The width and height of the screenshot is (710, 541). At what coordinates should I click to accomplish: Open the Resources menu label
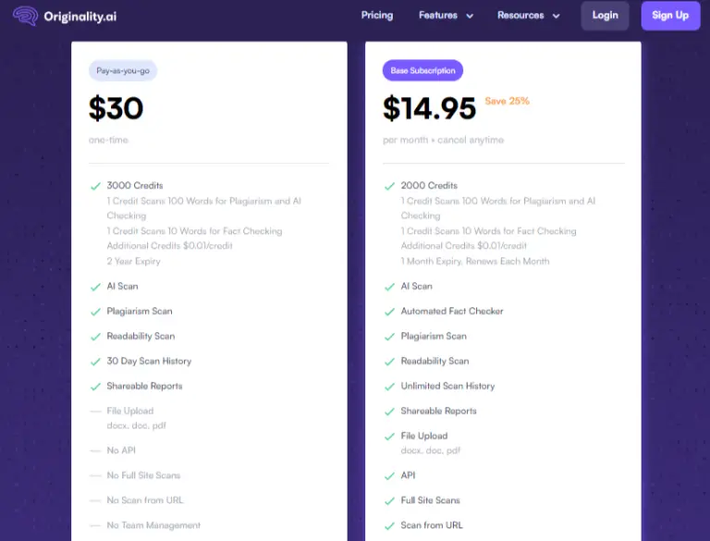pyautogui.click(x=520, y=16)
